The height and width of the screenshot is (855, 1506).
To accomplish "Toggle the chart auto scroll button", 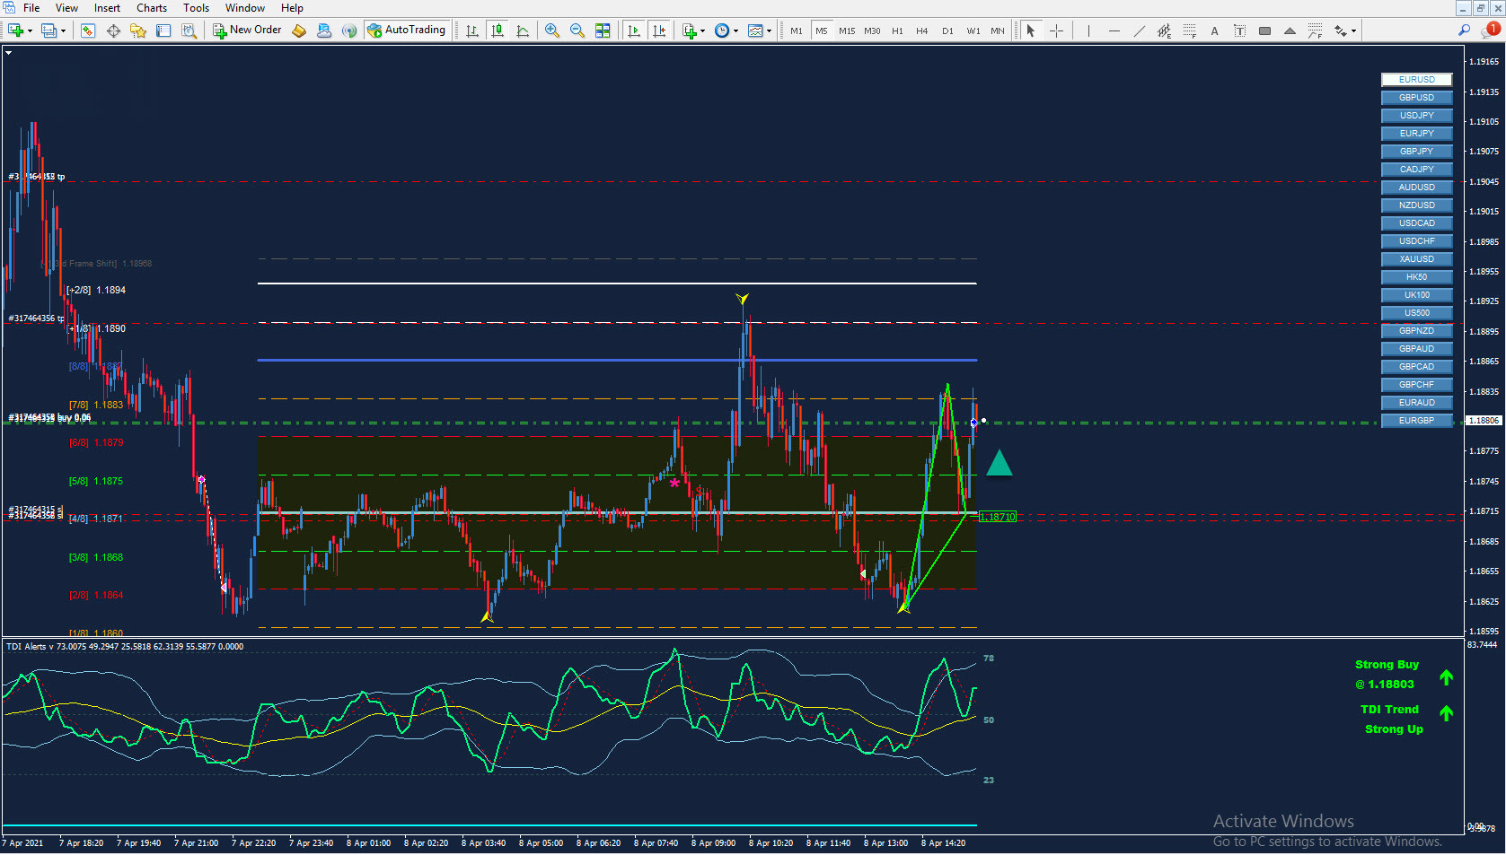I will 634,31.
